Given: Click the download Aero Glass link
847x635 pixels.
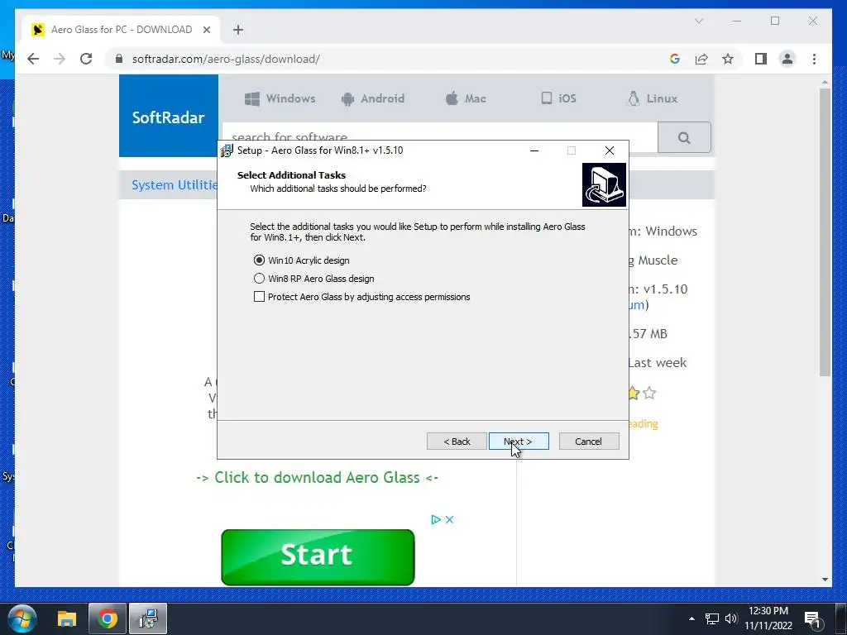Looking at the screenshot, I should [x=317, y=478].
